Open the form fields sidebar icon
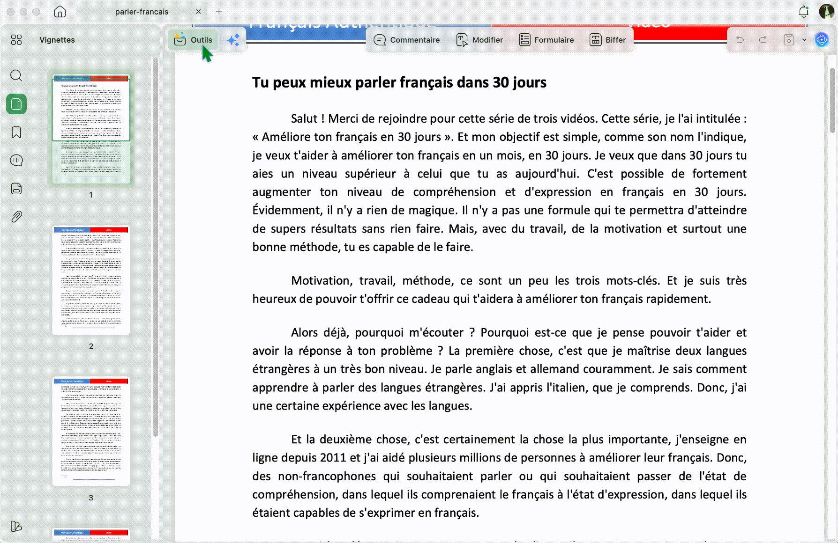This screenshot has height=543, width=838. click(x=16, y=189)
